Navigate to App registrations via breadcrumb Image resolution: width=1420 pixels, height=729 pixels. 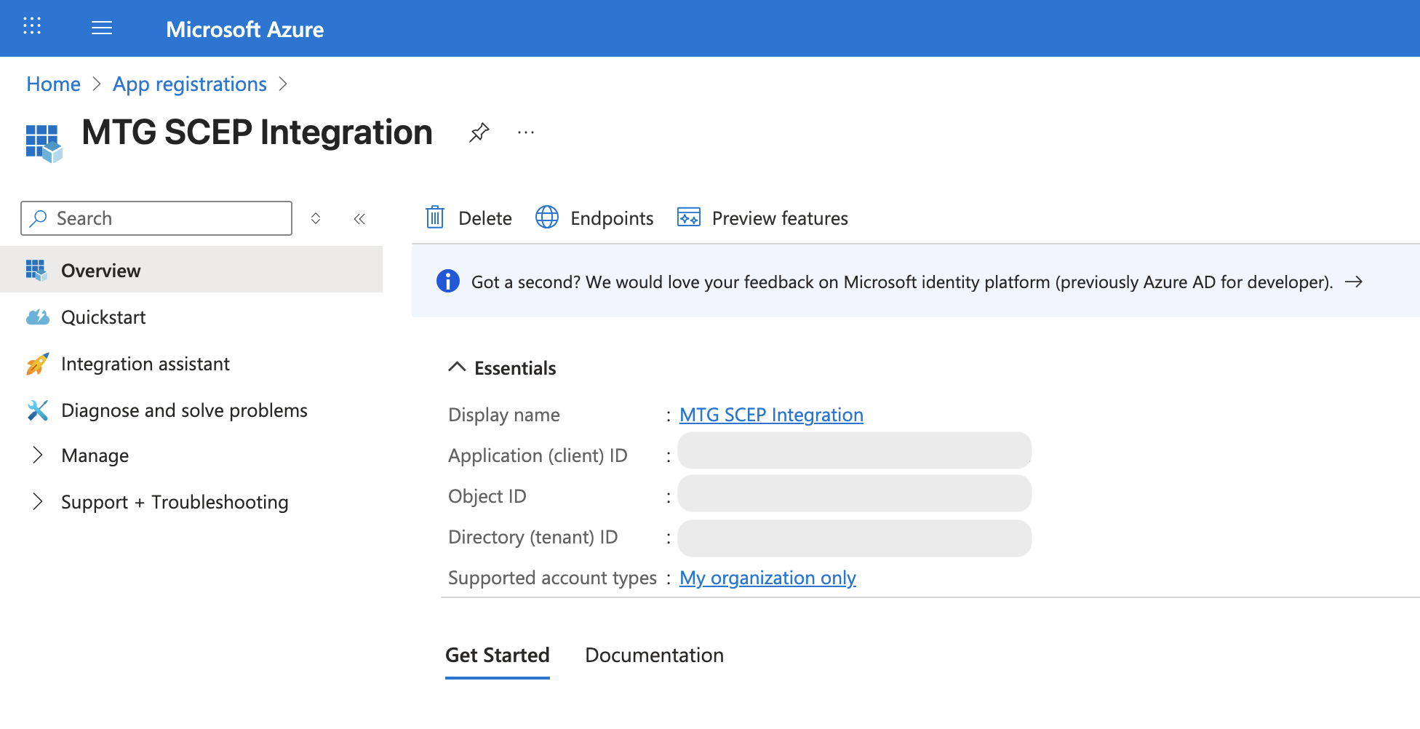point(189,84)
